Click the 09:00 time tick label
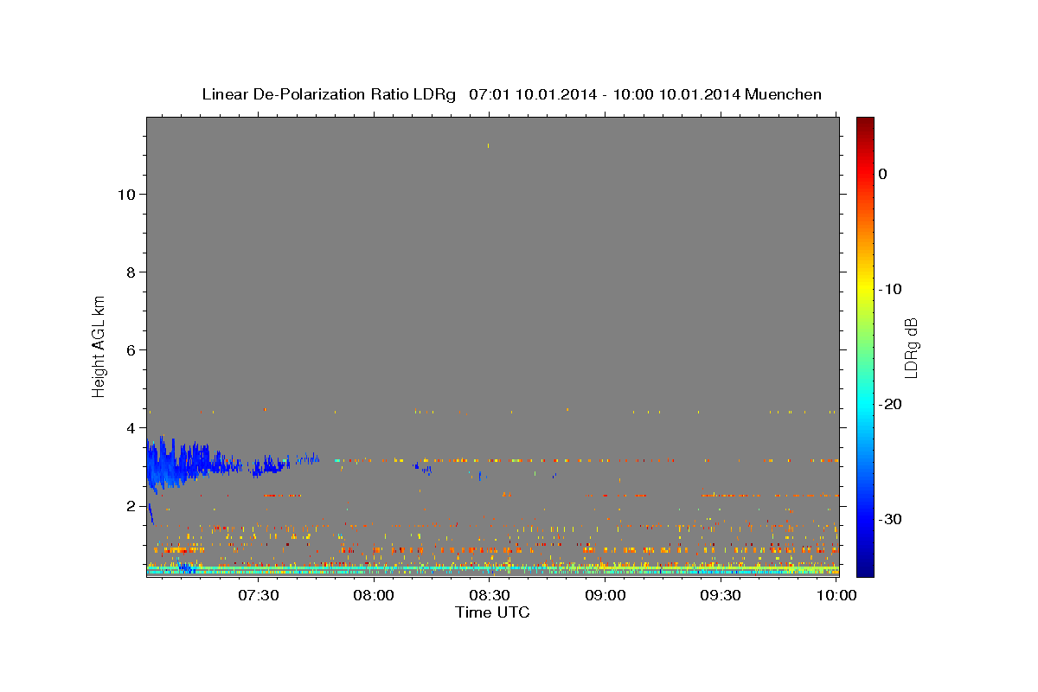 pyautogui.click(x=605, y=595)
